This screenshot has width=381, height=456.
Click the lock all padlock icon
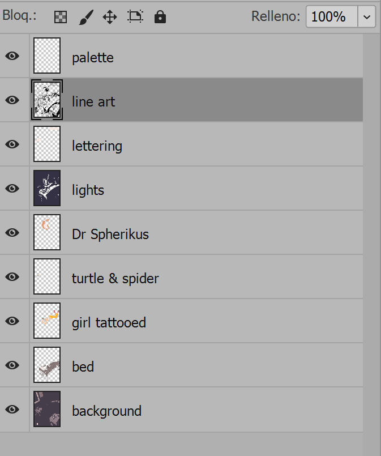point(160,17)
